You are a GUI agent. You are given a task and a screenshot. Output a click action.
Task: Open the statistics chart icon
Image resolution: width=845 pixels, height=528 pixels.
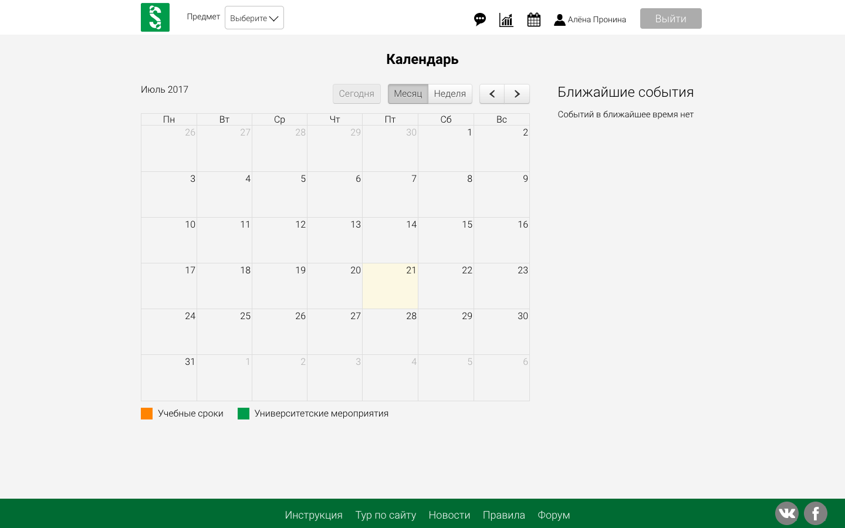pos(506,19)
